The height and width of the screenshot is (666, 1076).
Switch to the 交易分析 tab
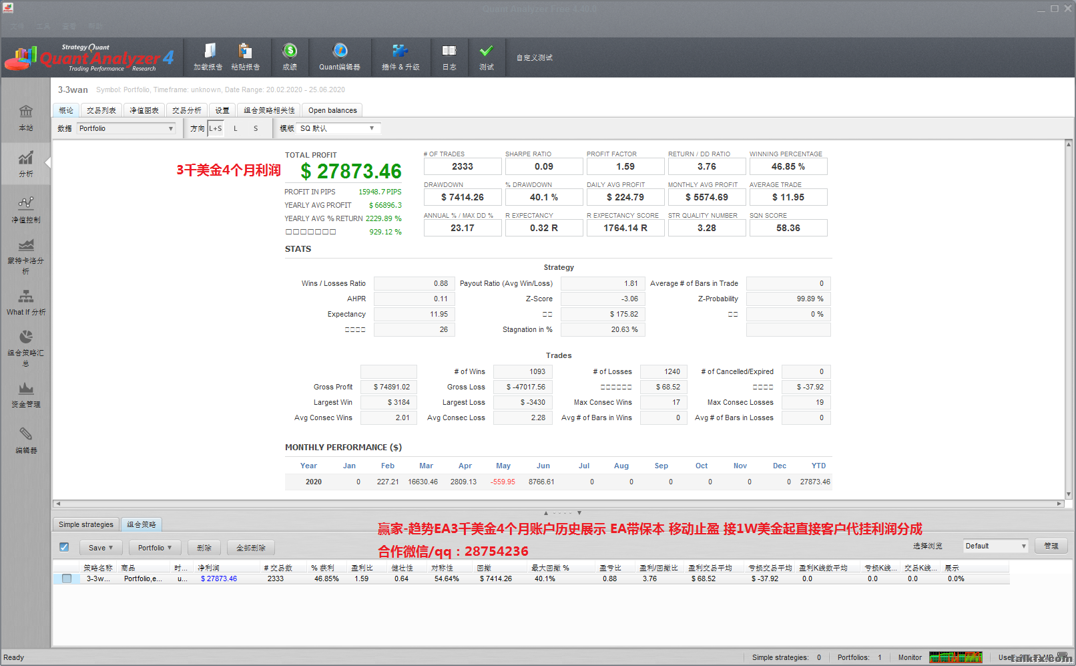click(x=187, y=110)
